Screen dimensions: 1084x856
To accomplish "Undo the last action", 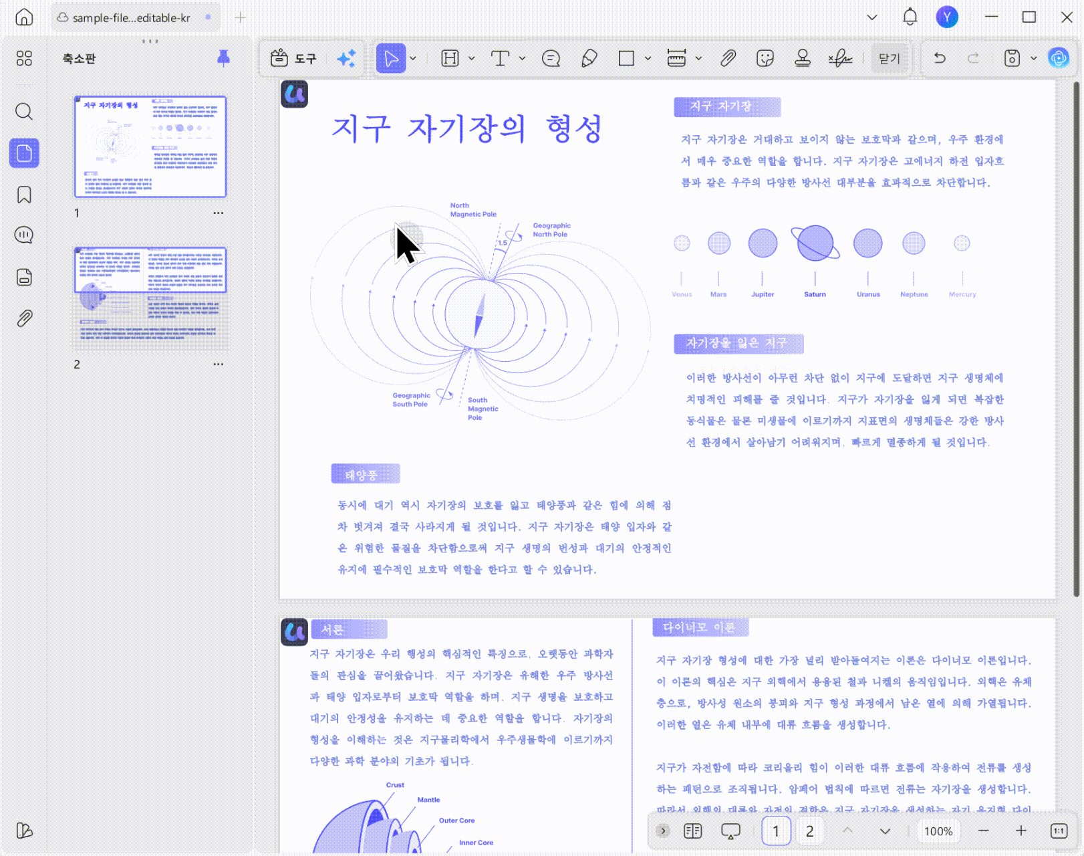I will click(940, 59).
